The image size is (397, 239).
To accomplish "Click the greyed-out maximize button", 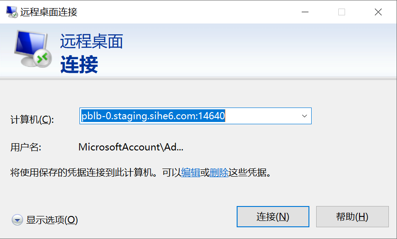I will coord(341,12).
